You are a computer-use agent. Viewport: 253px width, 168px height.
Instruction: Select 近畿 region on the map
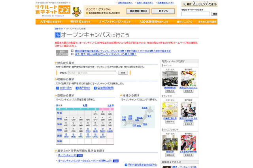(134, 125)
